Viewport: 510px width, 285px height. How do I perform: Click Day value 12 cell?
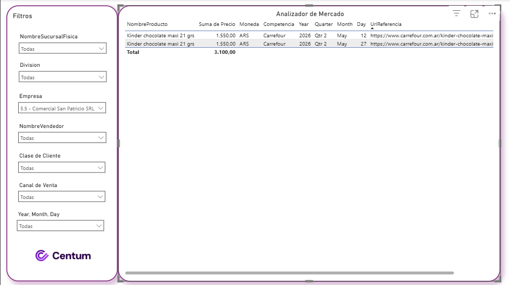click(x=364, y=35)
